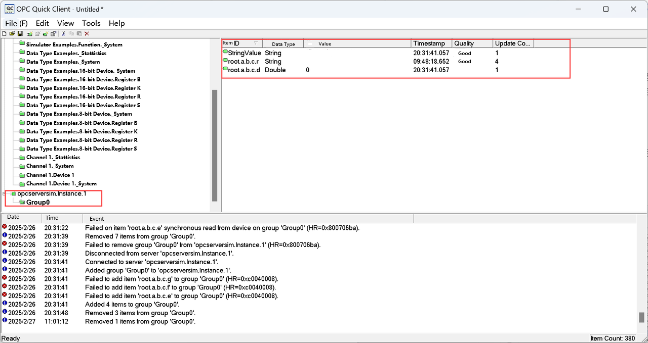Sort items by the Timestamp column header
Viewport: 648px width, 343px height.
point(431,43)
